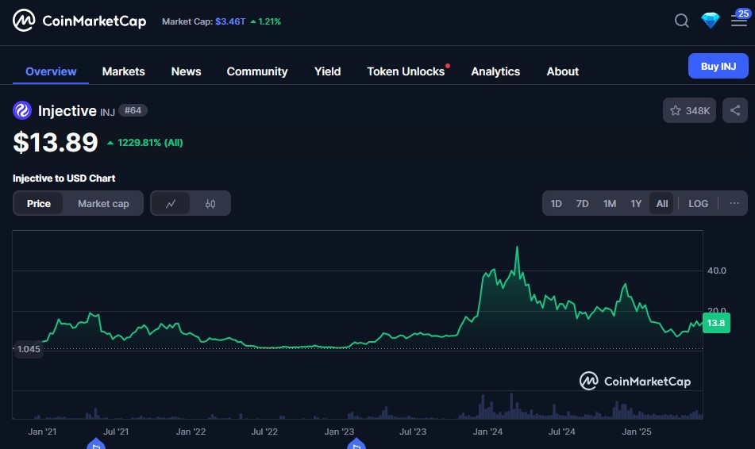Switch to the Markets tab
This screenshot has height=449, width=755.
click(123, 71)
